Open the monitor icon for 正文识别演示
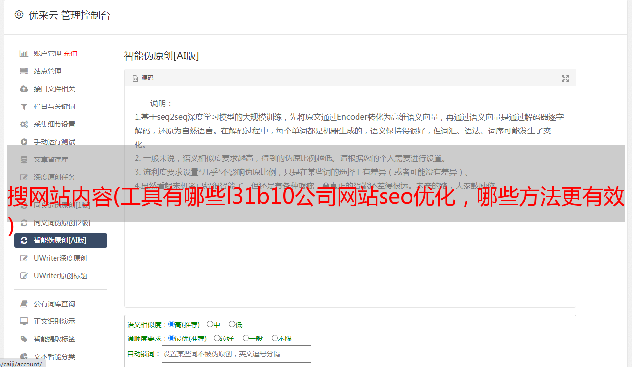 24,321
